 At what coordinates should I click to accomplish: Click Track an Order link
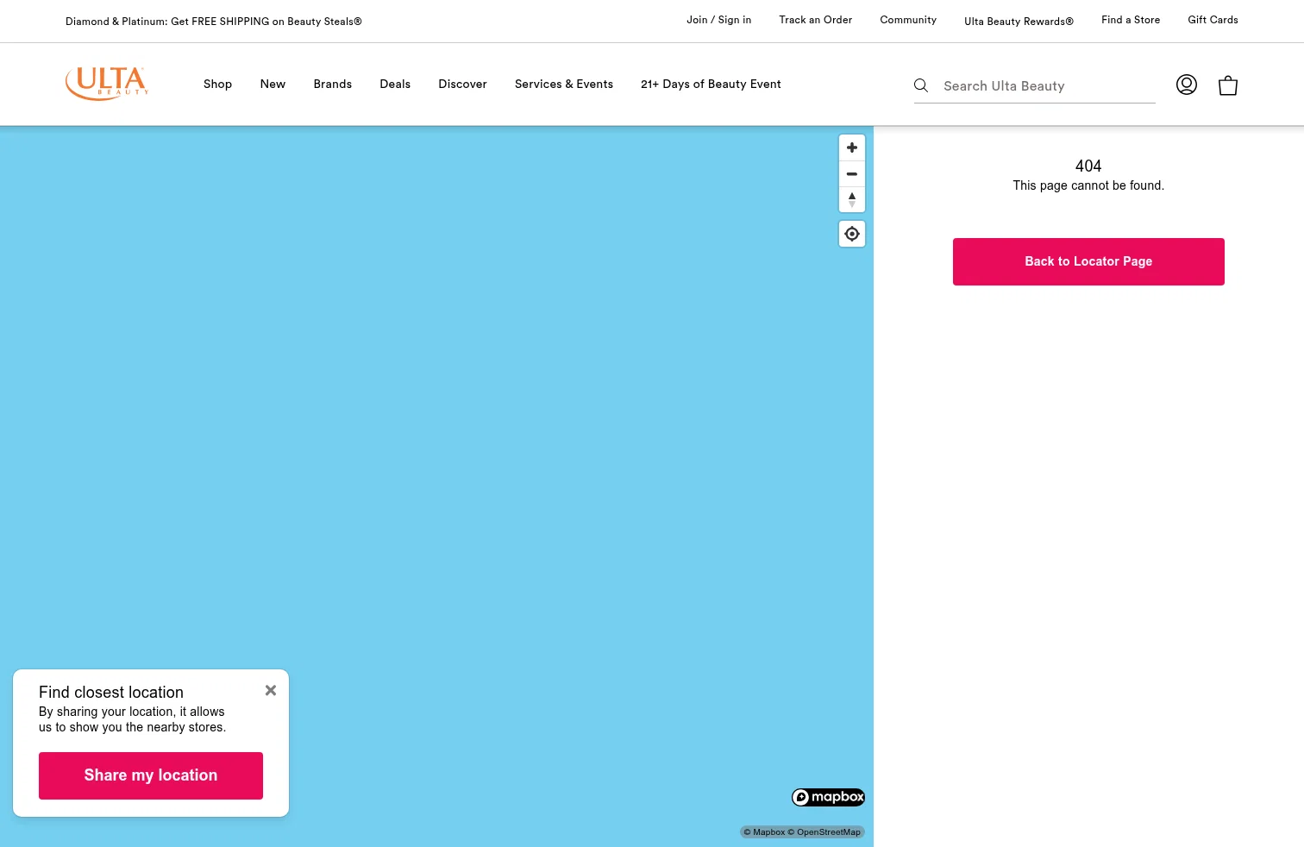[x=815, y=20]
